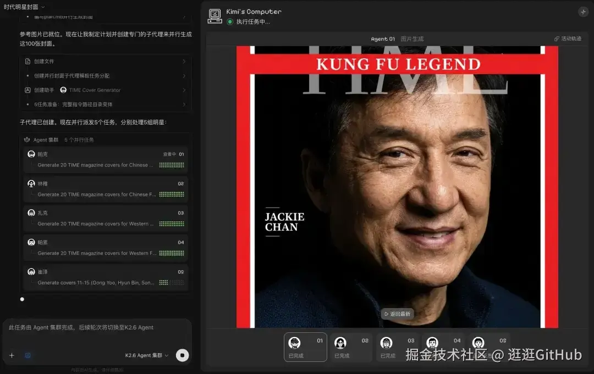Screen dimensions: 594x374
Task: Click the avatar icon of task 02
Action: 31,183
